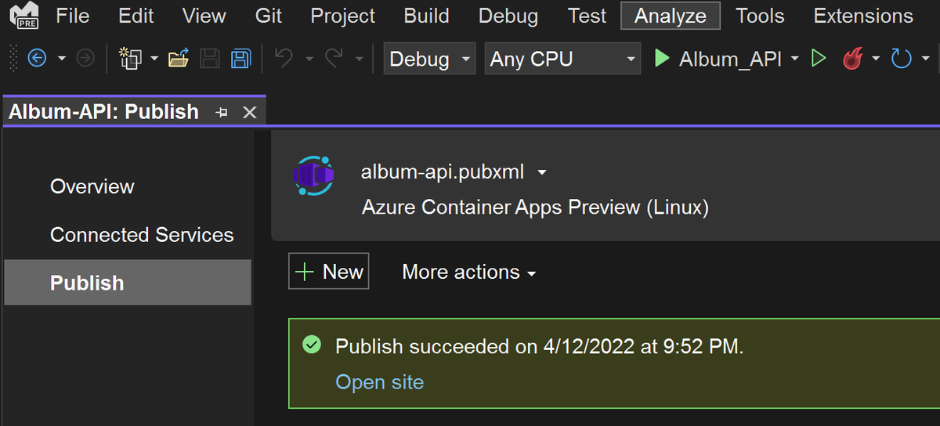940x426 pixels.
Task: Click the Open File folder icon
Action: click(179, 58)
